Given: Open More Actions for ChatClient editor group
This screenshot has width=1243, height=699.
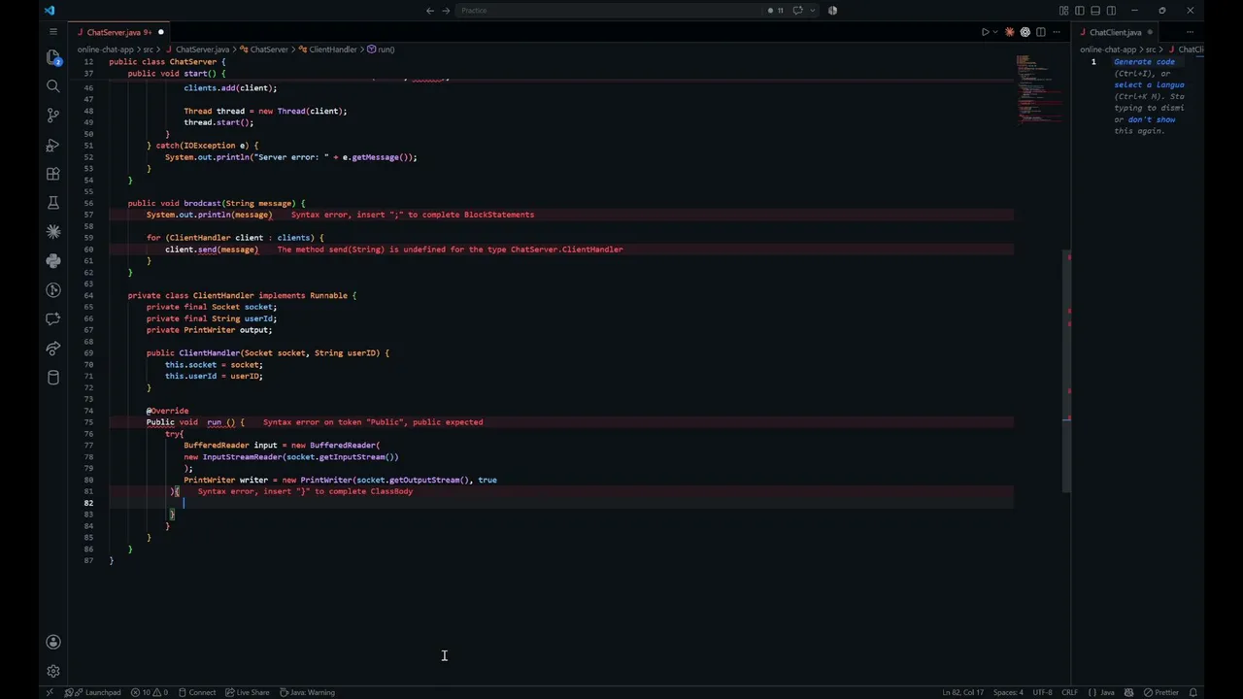Looking at the screenshot, I should [x=1191, y=32].
